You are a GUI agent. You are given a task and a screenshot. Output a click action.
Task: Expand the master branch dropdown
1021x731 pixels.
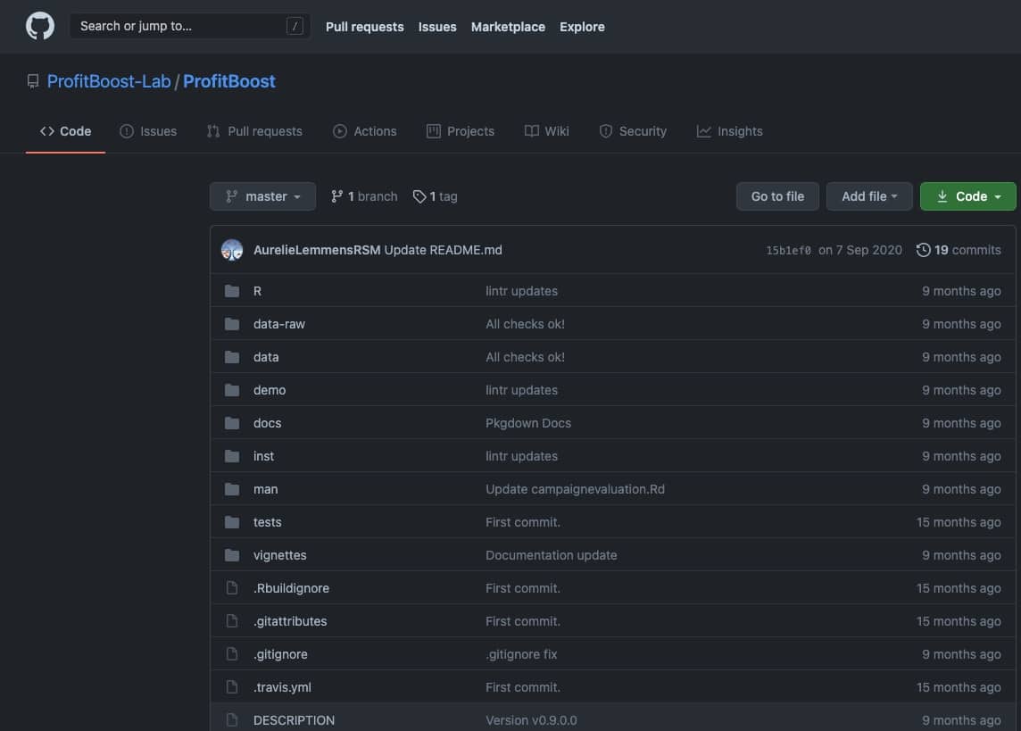262,196
